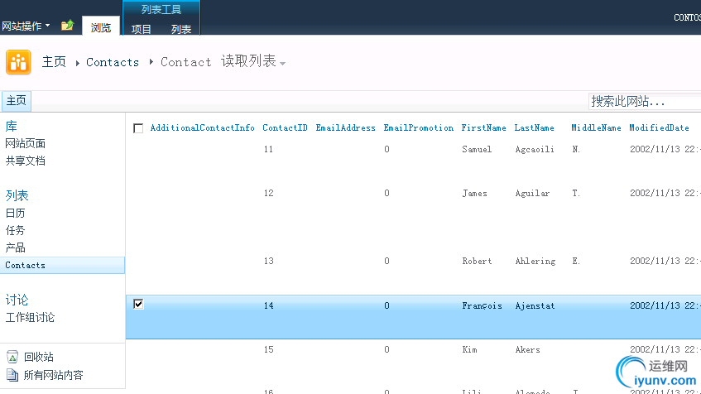
Task: Select the 主页 top navigation tab
Action: [x=16, y=101]
